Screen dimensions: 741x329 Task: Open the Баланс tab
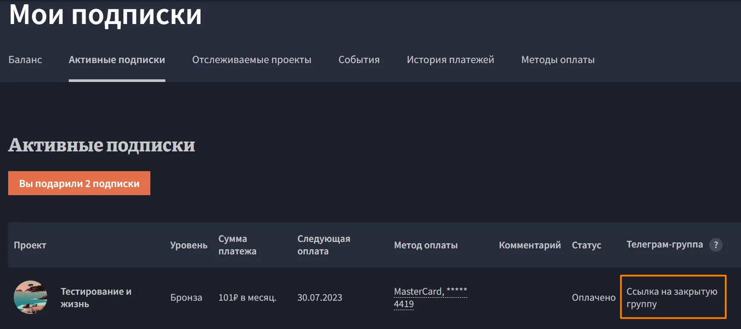click(25, 60)
